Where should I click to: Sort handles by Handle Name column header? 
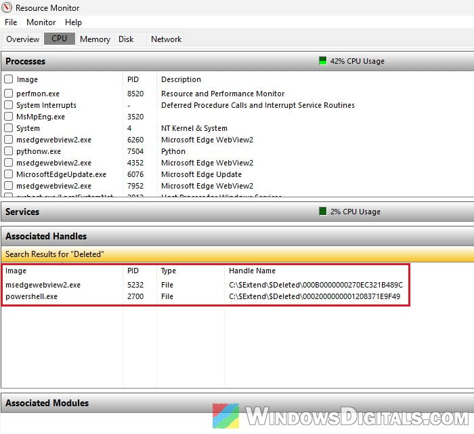tap(252, 271)
